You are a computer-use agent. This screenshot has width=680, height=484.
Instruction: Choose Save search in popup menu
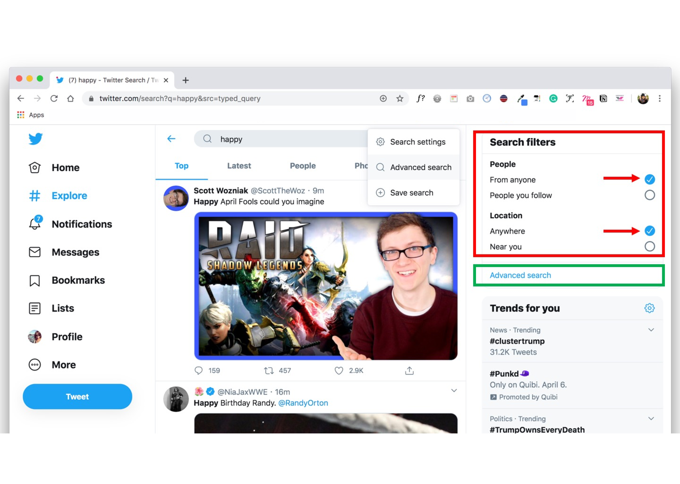pos(413,192)
